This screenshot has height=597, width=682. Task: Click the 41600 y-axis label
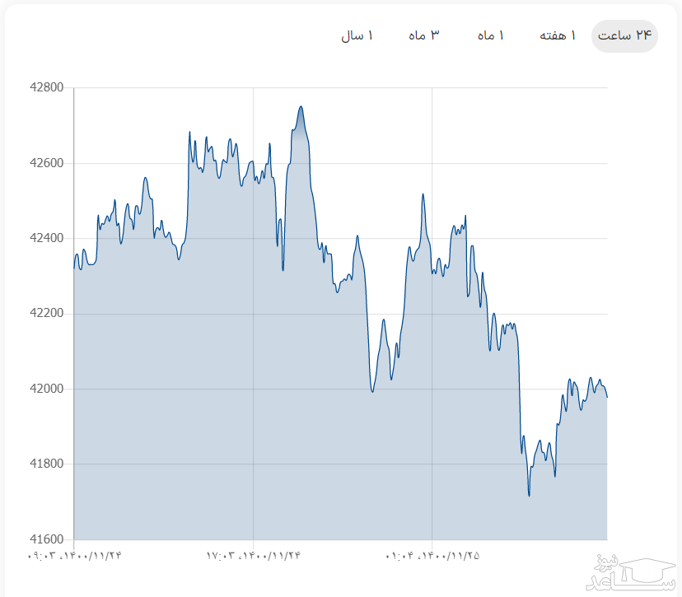coord(46,540)
